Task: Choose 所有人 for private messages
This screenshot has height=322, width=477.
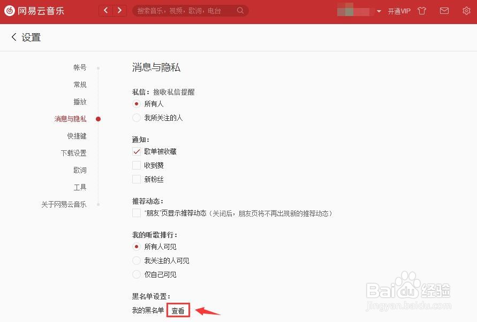Action: (x=137, y=104)
